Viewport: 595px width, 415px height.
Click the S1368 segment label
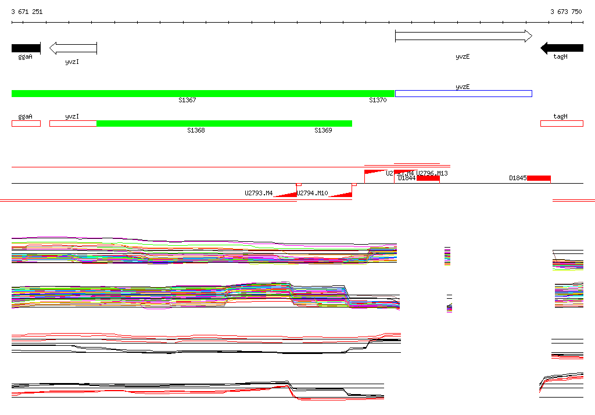[196, 130]
